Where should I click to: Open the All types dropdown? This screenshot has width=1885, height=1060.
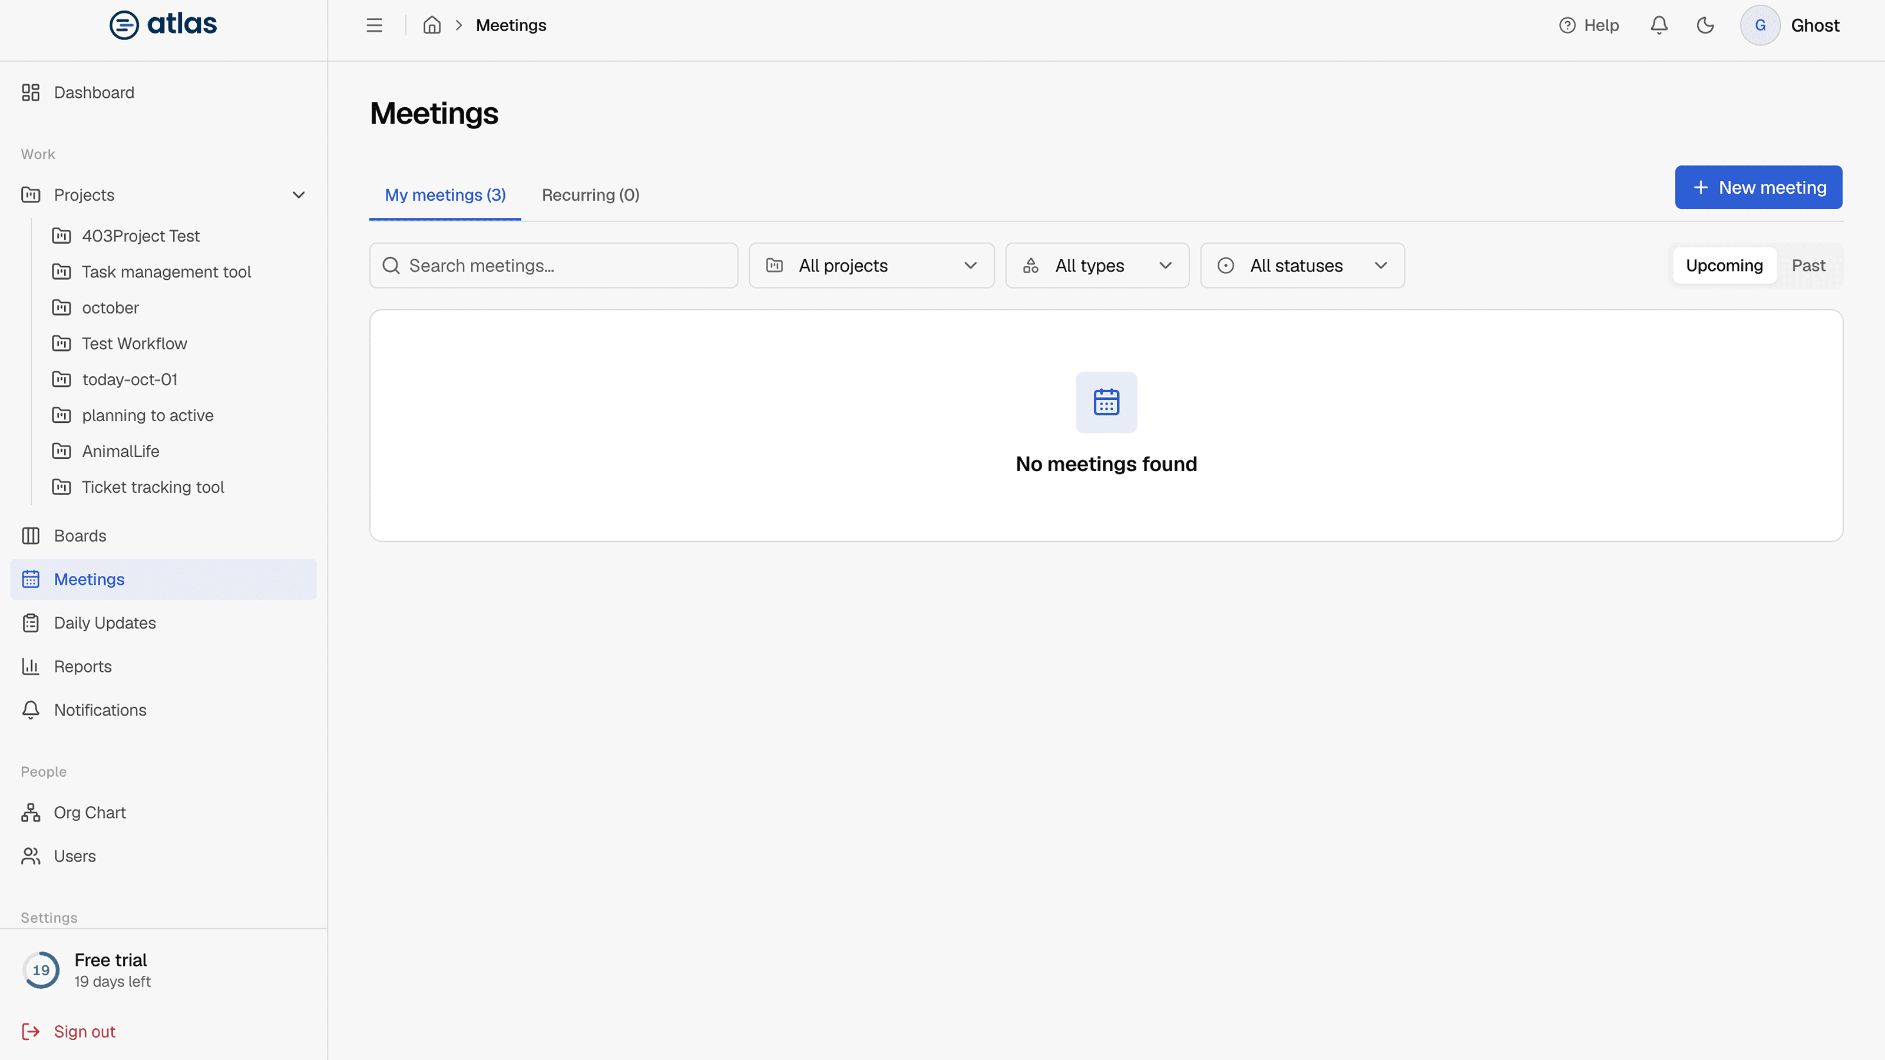[x=1097, y=266]
